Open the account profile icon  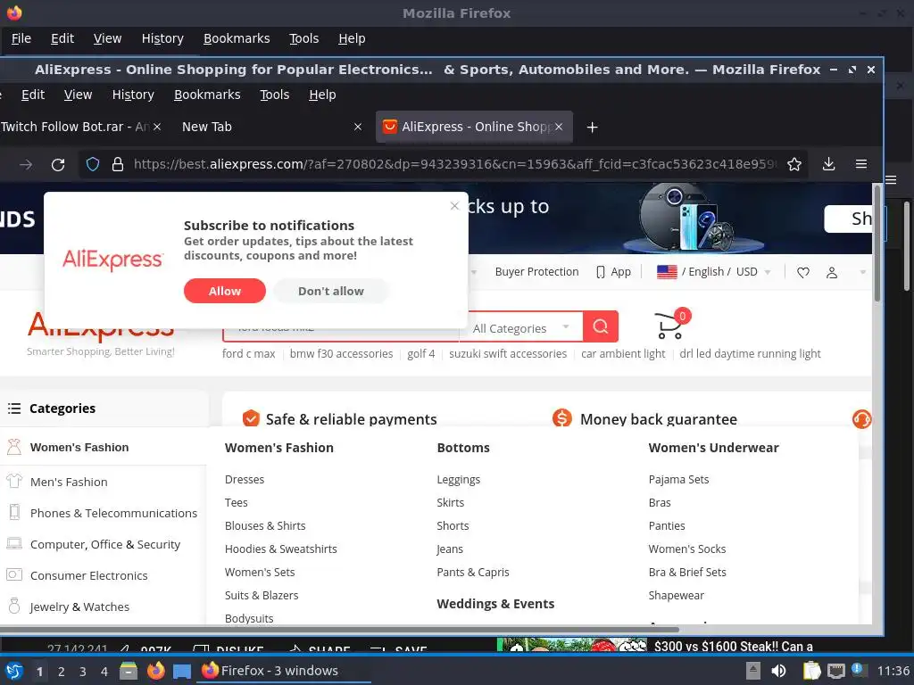(832, 272)
